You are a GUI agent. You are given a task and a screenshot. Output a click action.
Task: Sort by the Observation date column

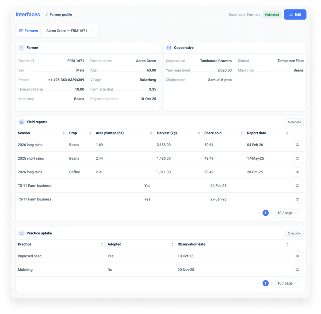[287, 244]
